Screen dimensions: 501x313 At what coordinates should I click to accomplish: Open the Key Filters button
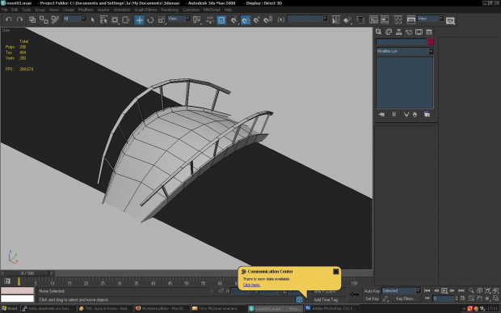click(x=405, y=298)
